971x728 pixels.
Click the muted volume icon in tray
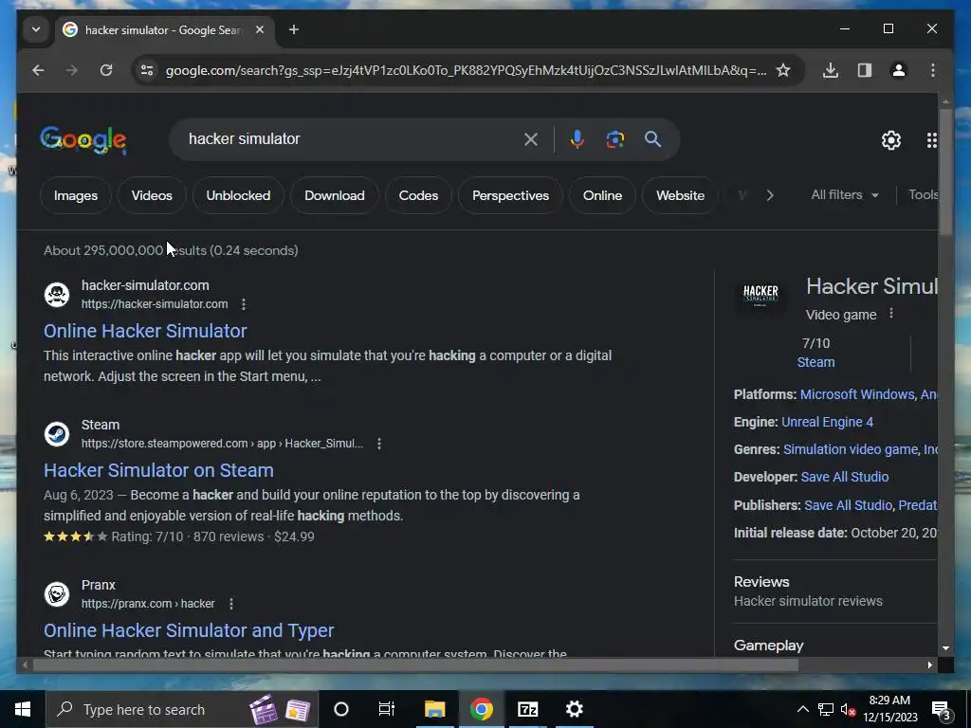point(848,710)
